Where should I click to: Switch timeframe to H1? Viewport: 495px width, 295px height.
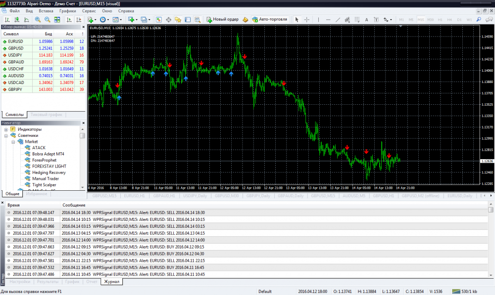coord(440,20)
